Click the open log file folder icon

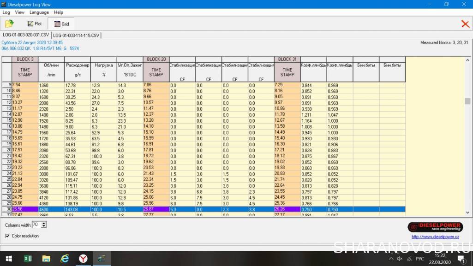[9, 24]
